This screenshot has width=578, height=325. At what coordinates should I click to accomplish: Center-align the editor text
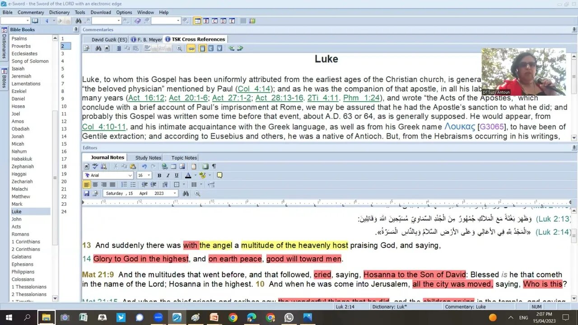click(95, 185)
